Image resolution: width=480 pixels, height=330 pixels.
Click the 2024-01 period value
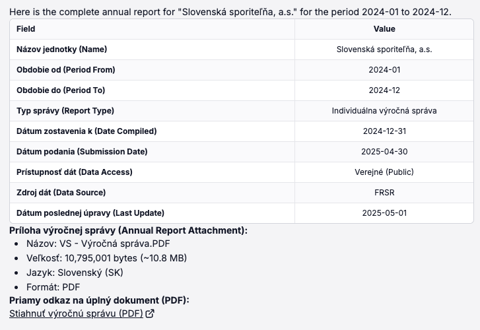tap(384, 70)
